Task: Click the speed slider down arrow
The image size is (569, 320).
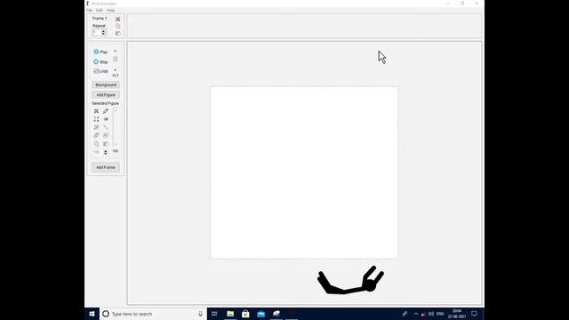Action: pyautogui.click(x=115, y=69)
